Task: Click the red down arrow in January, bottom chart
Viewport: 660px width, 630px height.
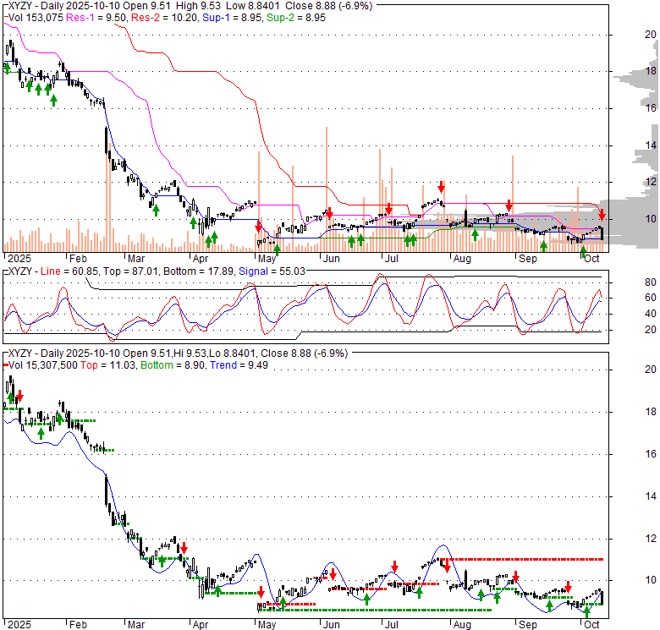Action: tap(19, 396)
